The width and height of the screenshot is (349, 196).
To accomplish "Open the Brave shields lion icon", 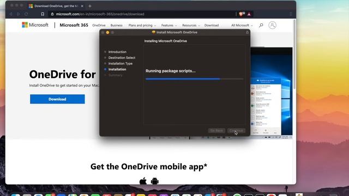I will click(242, 14).
